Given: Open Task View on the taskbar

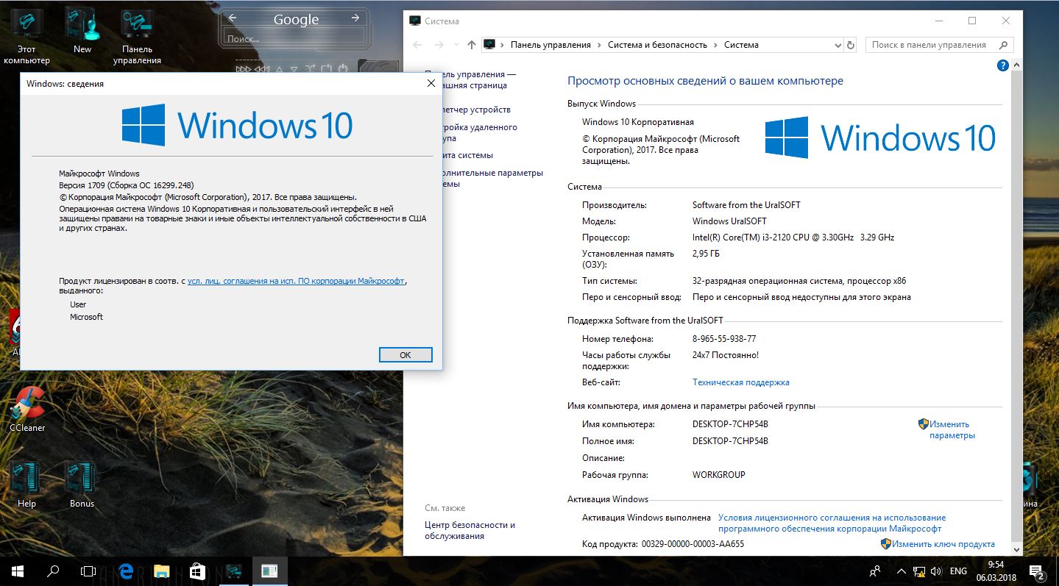Looking at the screenshot, I should (88, 571).
